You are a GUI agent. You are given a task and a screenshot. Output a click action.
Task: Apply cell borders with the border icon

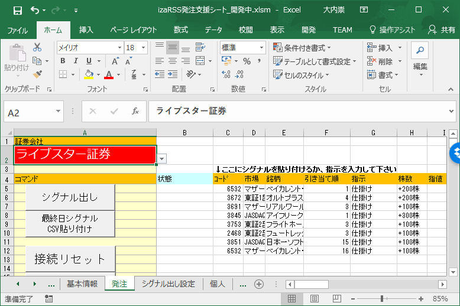point(63,74)
